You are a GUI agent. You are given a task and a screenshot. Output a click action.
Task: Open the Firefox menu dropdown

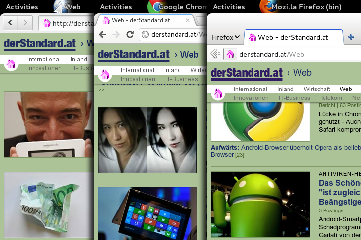225,37
